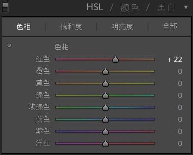
Task: Click the 黄色 value field showing 0
Action: click(x=180, y=83)
